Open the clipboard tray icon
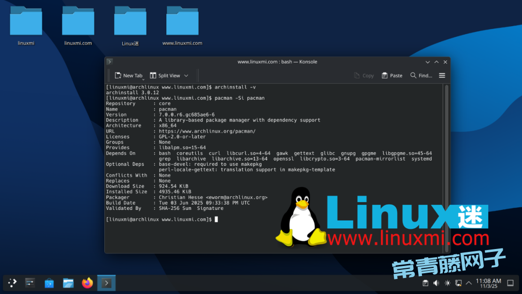 425,283
